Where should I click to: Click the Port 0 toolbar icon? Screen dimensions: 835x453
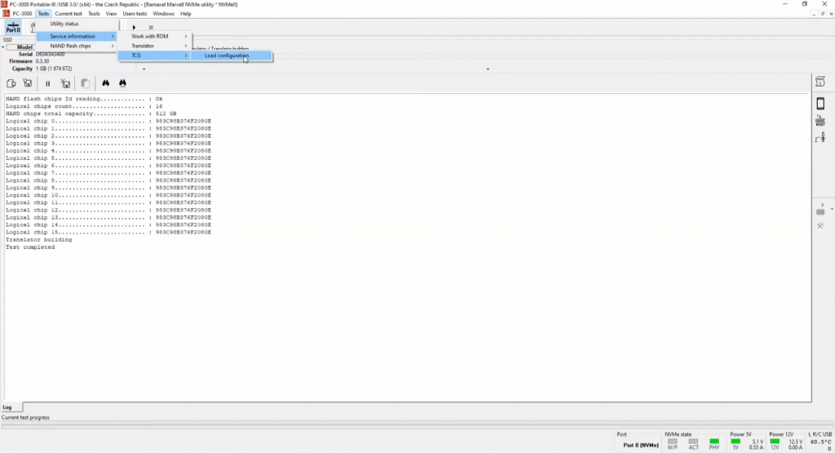(x=13, y=28)
